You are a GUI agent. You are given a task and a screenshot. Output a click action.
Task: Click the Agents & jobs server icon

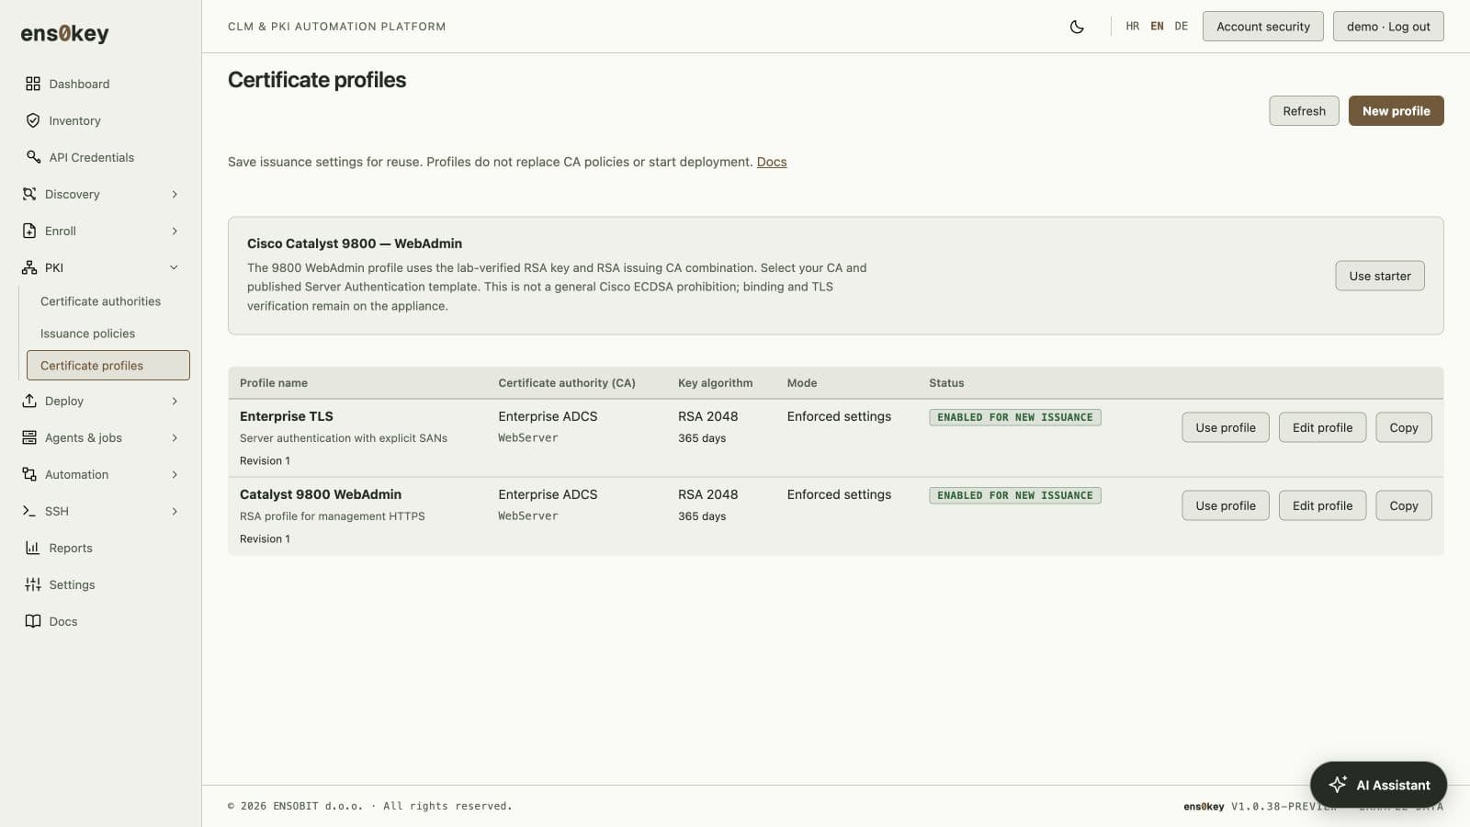29,437
